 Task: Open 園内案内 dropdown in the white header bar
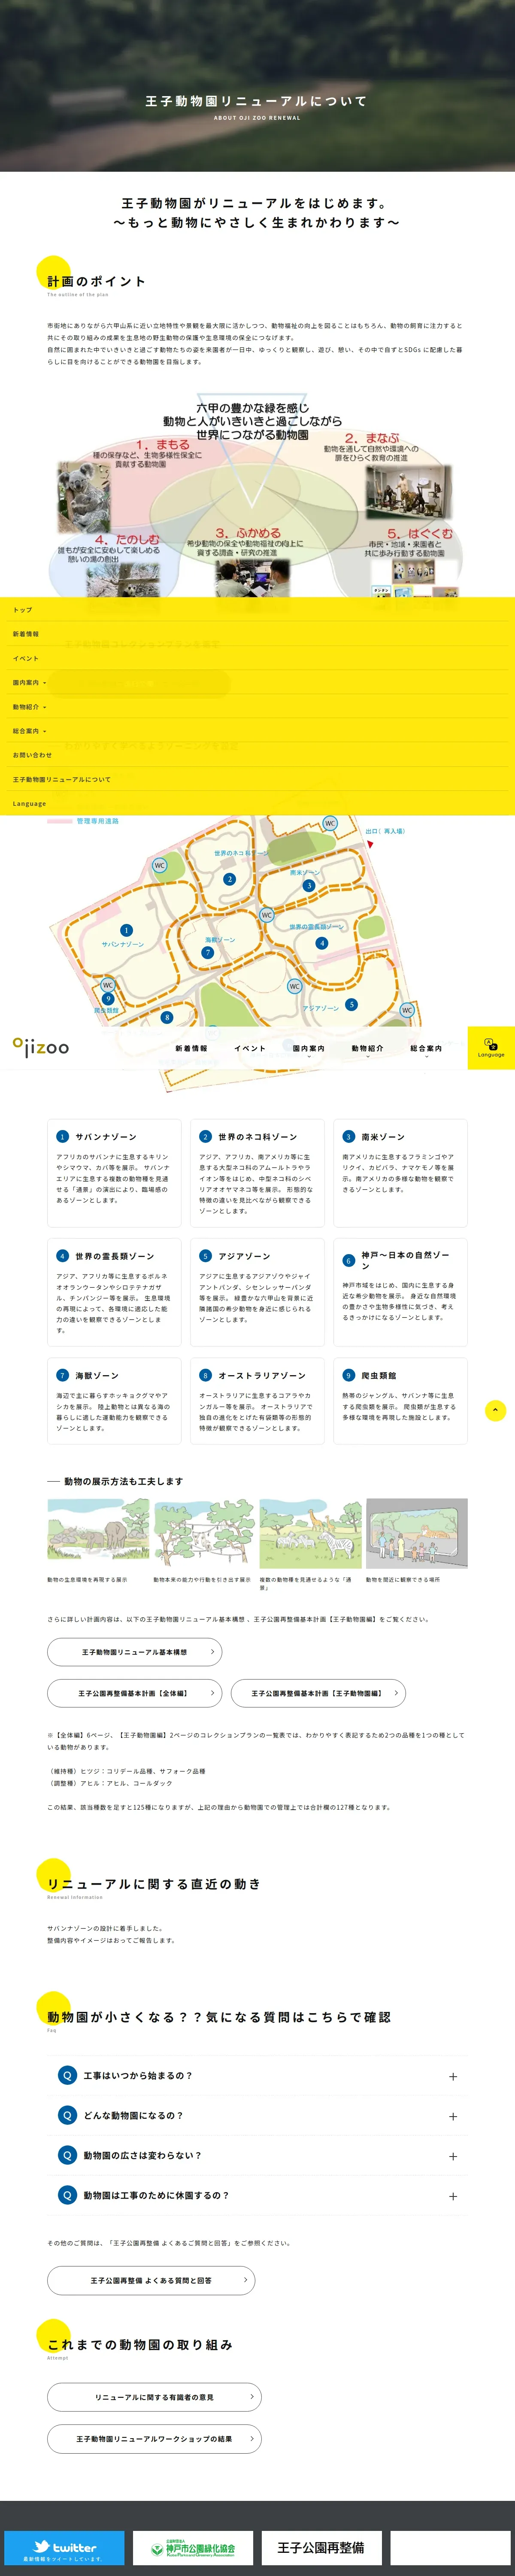tap(309, 1049)
